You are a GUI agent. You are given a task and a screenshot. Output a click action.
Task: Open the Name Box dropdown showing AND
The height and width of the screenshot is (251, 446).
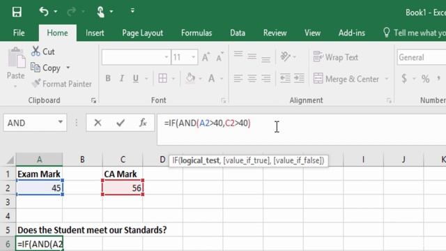coord(61,123)
